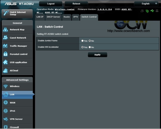Select No for Enable HW Accelerator
Image resolution: width=161 pixels, height=129 pixels.
[90, 47]
